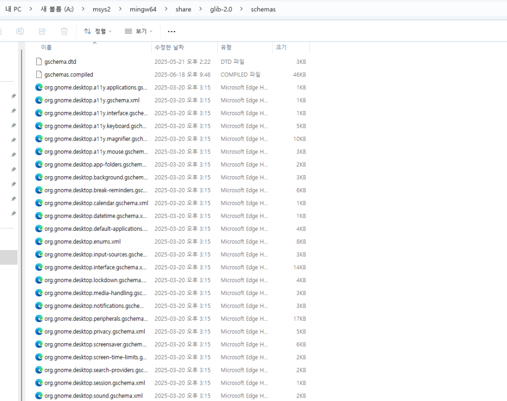Select org.gnome.desktop.screensaver schema file name
Viewport: 507px width, 401px height.
coord(96,345)
